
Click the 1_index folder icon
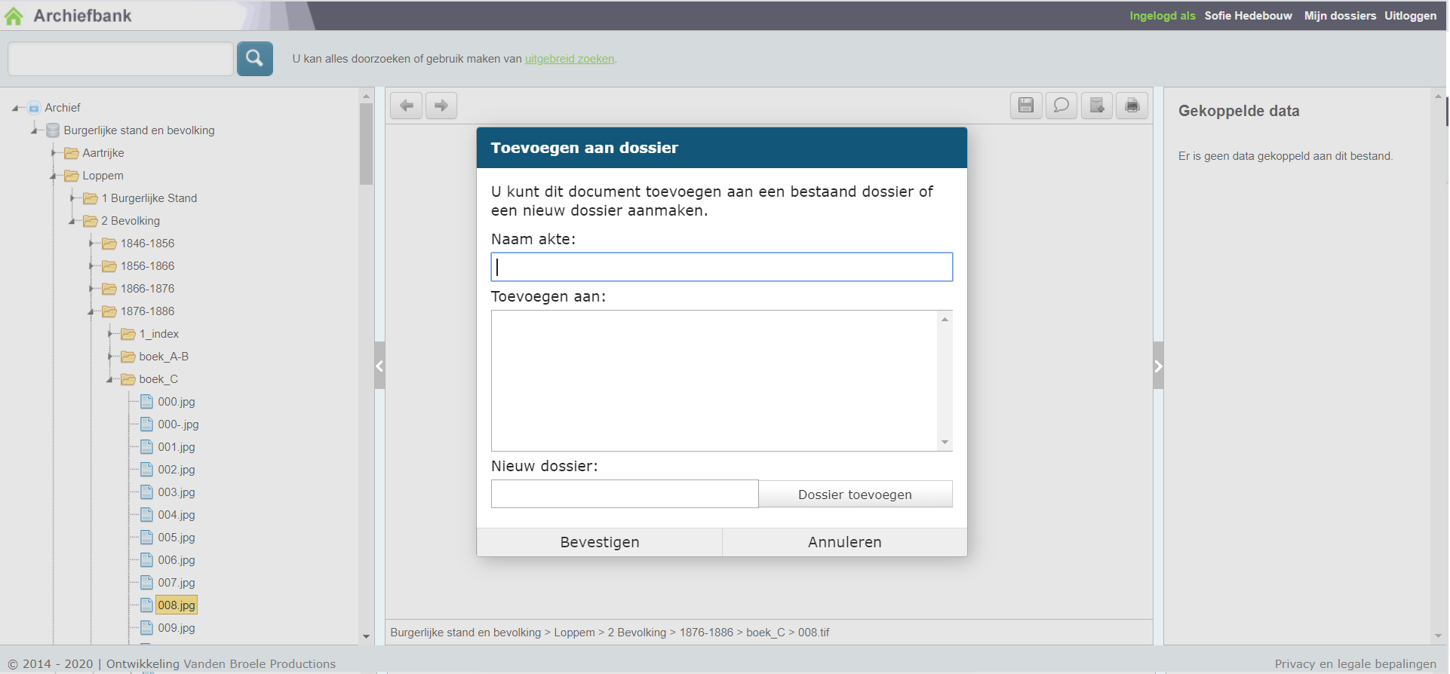click(x=128, y=334)
